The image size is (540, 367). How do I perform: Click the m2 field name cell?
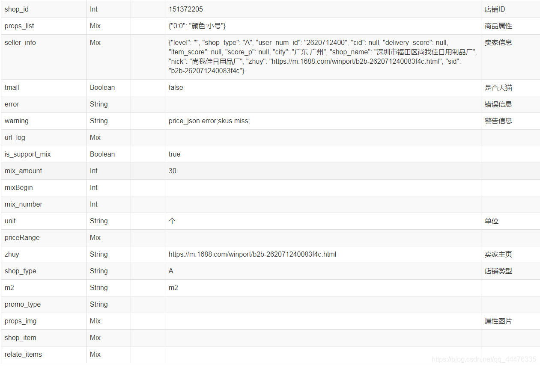pyautogui.click(x=44, y=288)
